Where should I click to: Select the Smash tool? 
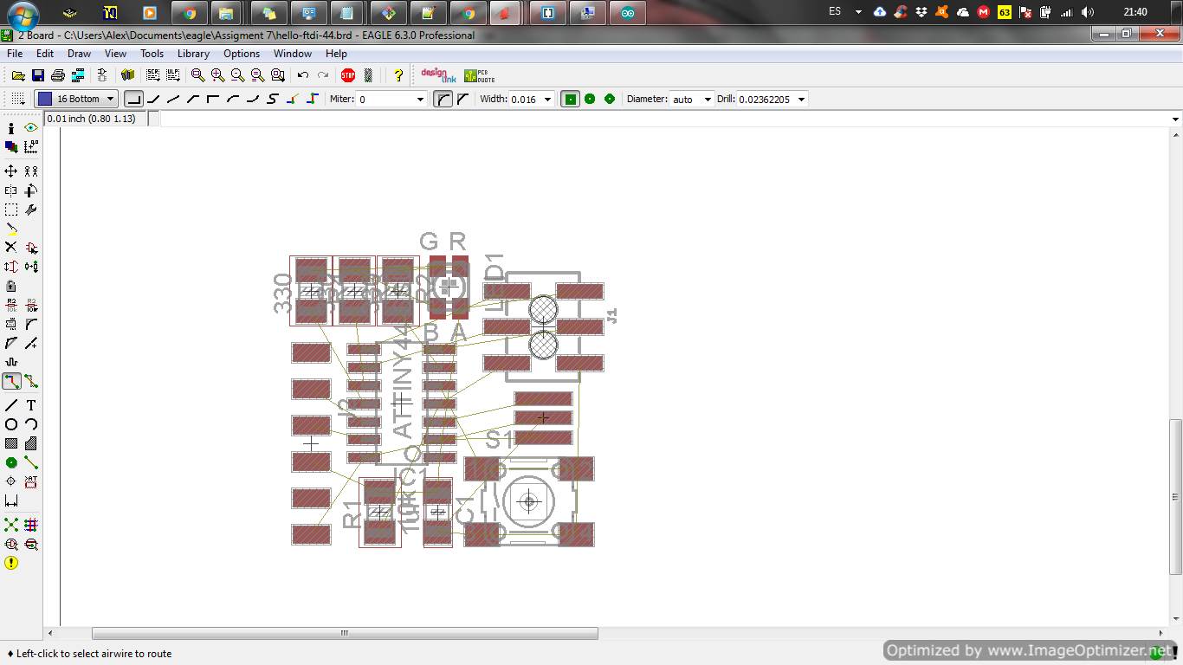[11, 324]
